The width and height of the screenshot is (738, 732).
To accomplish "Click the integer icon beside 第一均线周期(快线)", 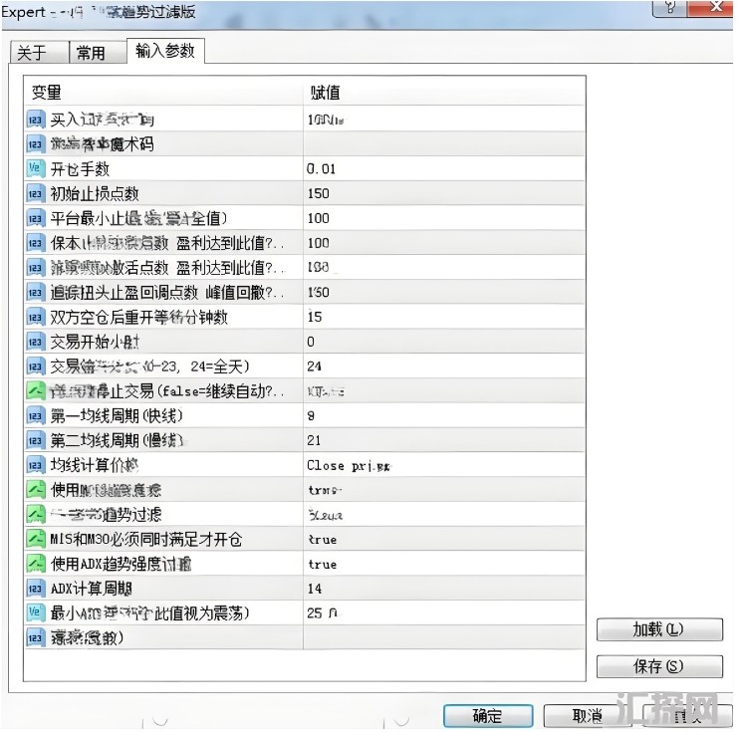I will 35,415.
